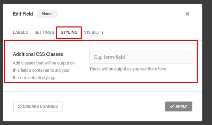Apply the field changes
Viewport: 212px width, 125px height.
pos(178,106)
